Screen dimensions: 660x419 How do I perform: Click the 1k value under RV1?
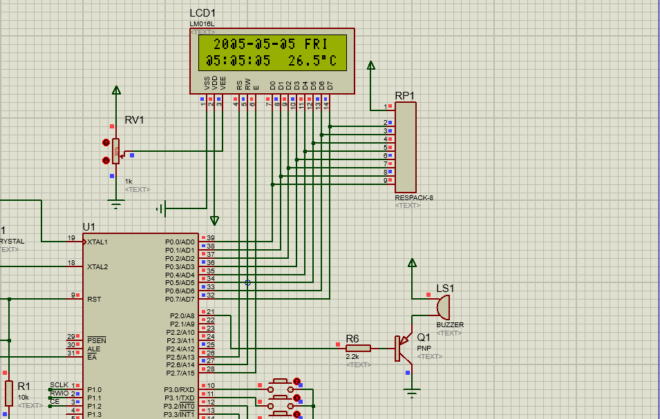pos(129,181)
